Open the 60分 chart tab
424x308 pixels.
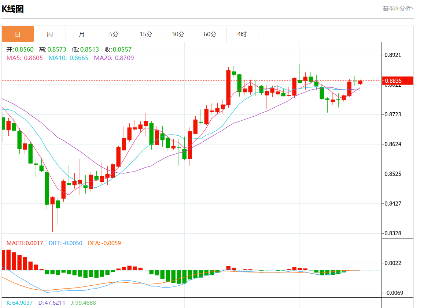click(210, 34)
